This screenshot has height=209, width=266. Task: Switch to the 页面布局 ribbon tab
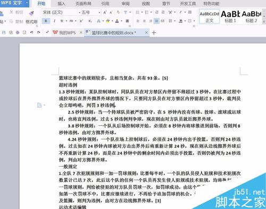tap(84, 4)
